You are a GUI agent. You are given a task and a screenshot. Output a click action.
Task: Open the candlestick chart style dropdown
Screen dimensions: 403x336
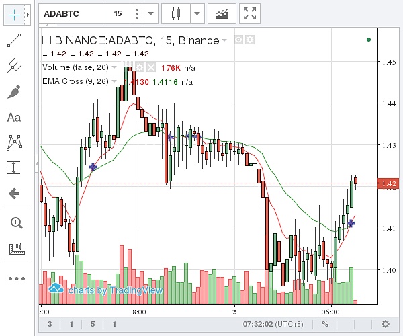point(196,13)
